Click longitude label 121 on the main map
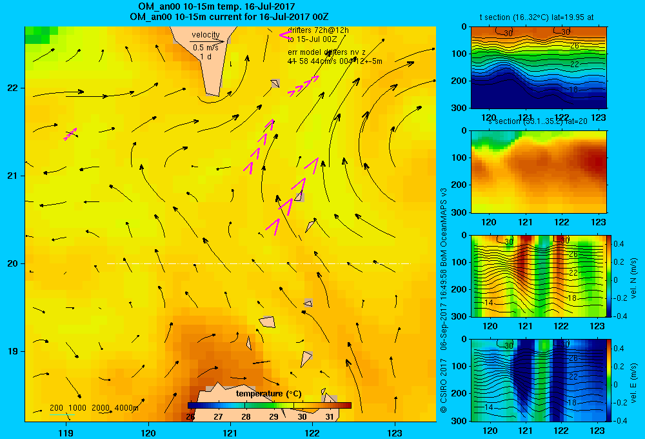This screenshot has width=645, height=439. point(230,433)
